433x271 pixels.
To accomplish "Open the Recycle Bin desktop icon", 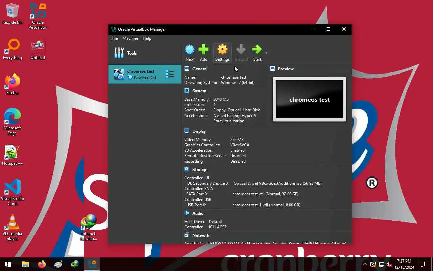I will click(x=13, y=14).
